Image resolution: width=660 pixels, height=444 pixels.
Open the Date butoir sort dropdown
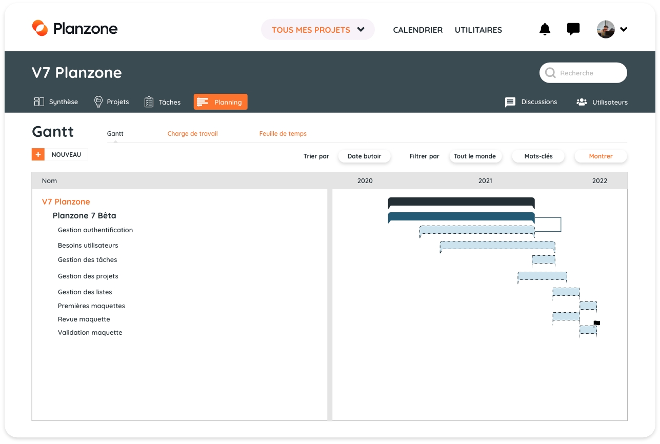pyautogui.click(x=364, y=156)
